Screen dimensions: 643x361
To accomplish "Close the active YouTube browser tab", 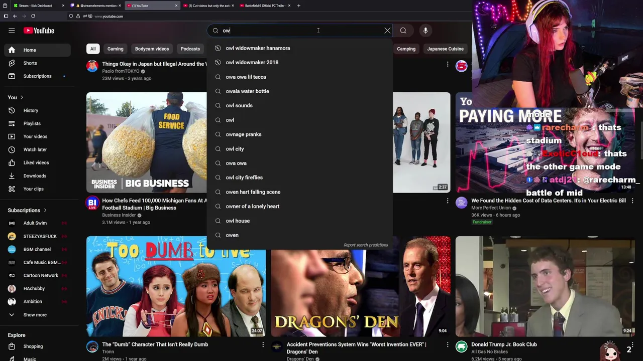I will (176, 6).
